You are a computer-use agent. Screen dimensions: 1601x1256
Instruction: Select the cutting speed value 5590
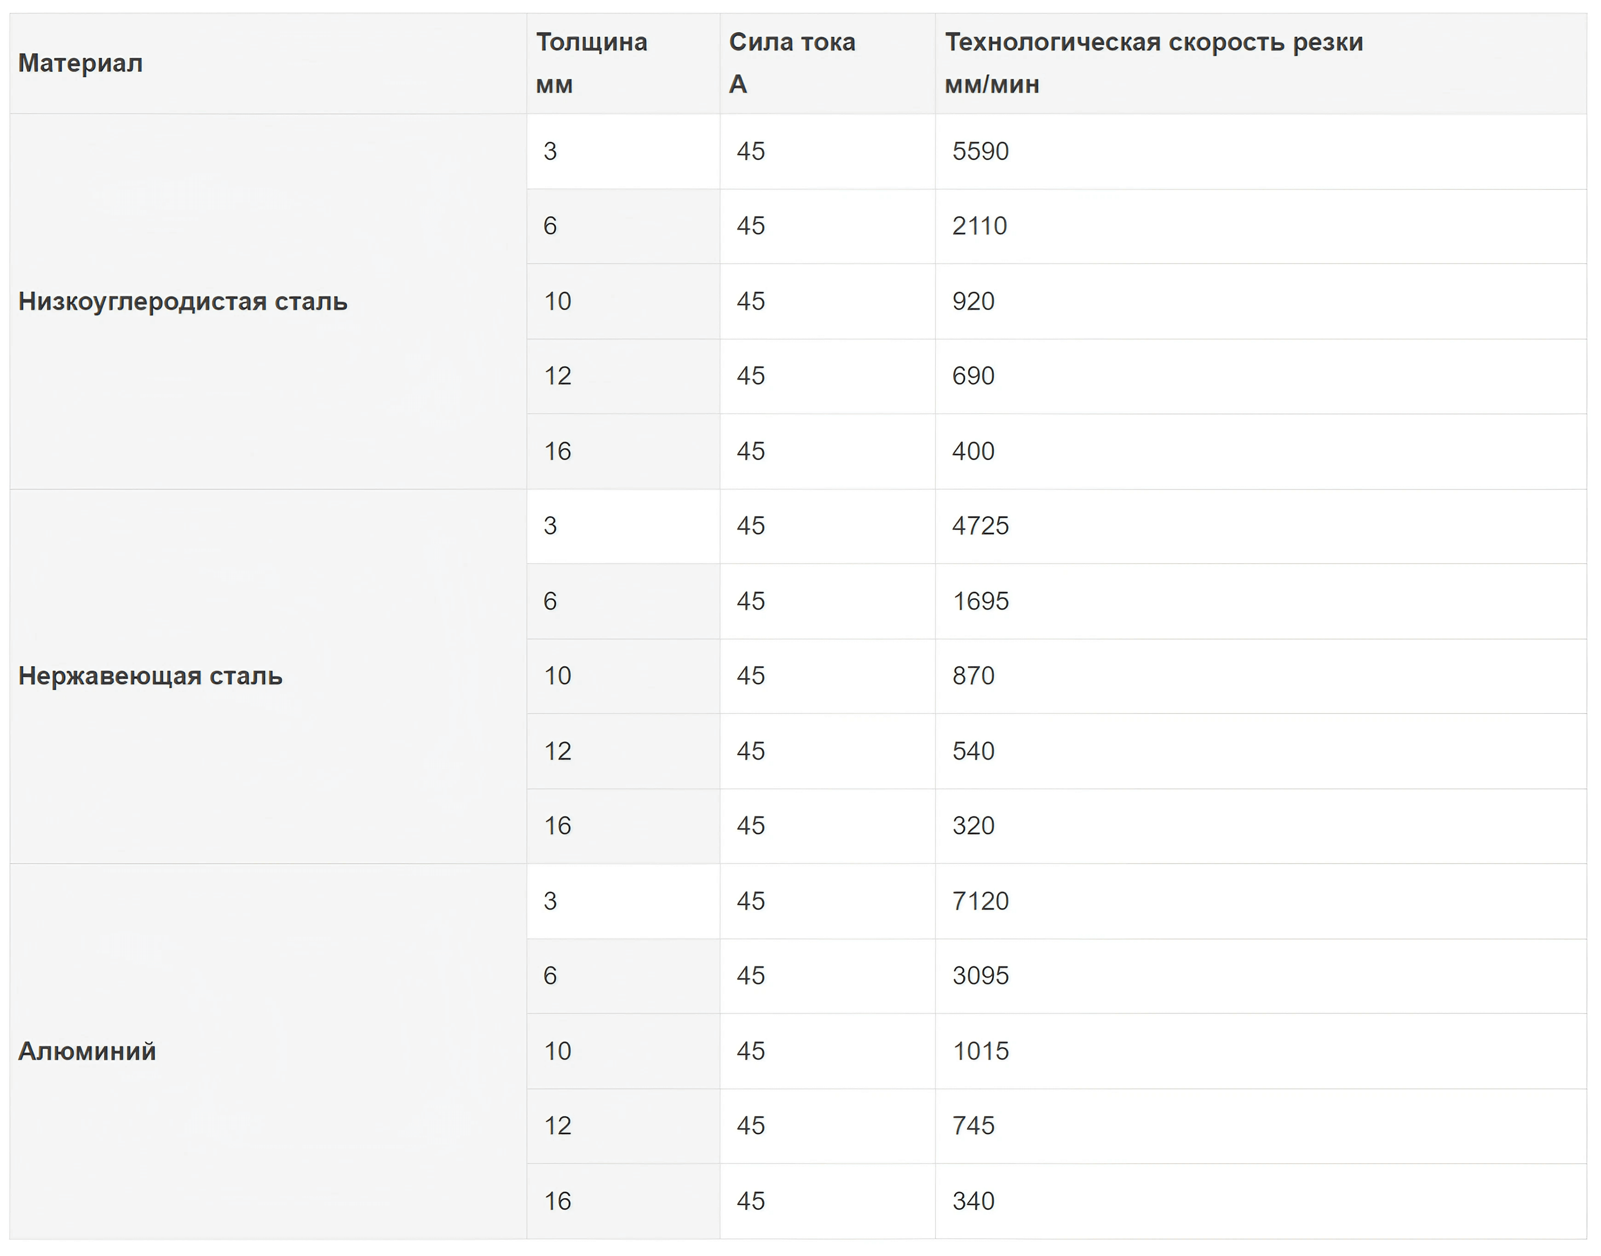[x=980, y=151]
